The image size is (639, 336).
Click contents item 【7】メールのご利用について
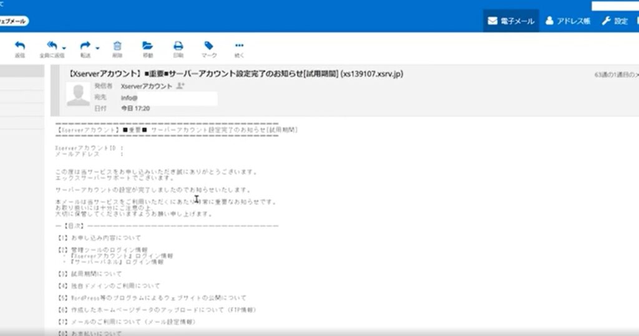tap(126, 322)
